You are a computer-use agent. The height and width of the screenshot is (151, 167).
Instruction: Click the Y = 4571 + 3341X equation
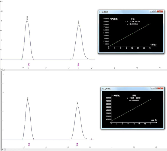point(134,98)
